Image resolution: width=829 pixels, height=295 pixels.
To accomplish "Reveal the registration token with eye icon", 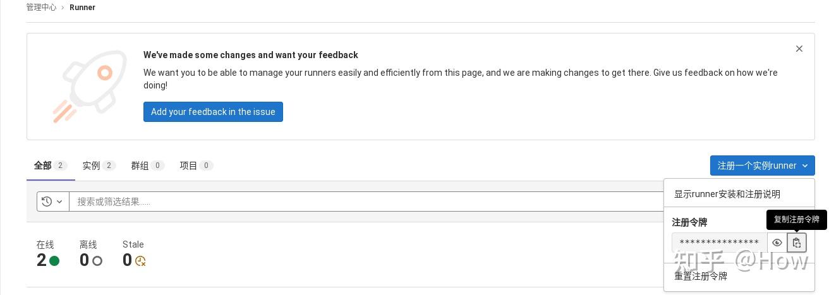I will pyautogui.click(x=777, y=243).
